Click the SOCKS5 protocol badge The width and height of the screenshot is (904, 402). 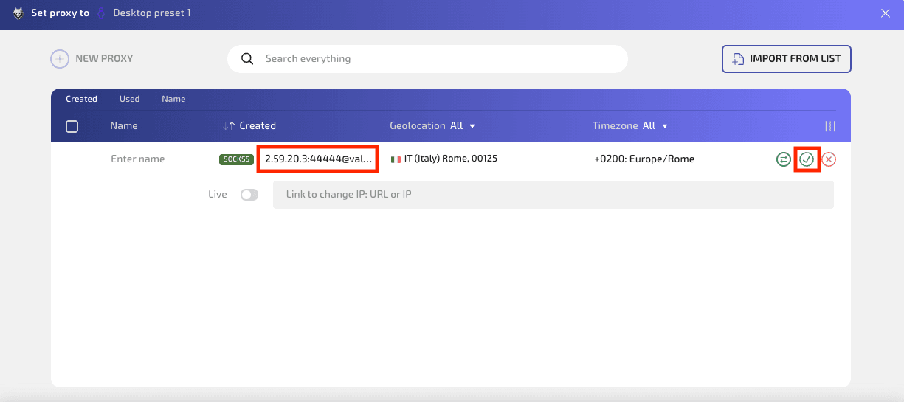(x=236, y=159)
